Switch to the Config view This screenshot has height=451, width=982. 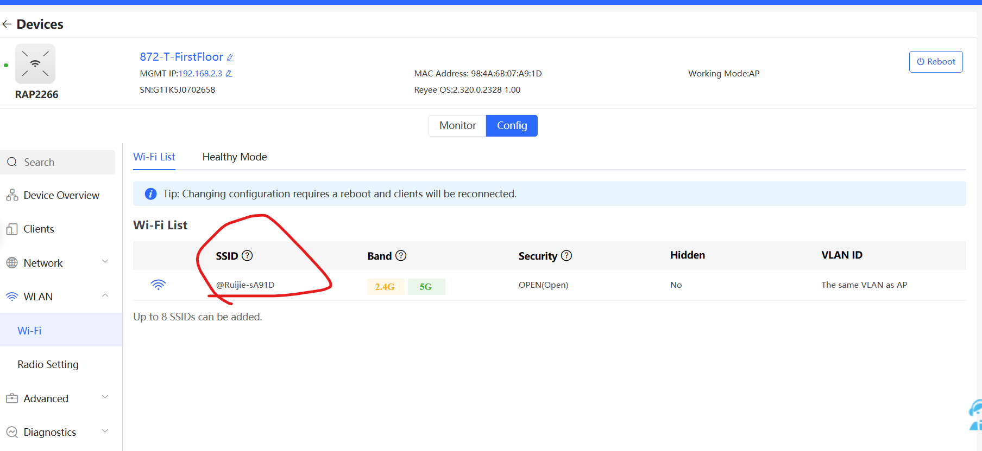(x=512, y=126)
